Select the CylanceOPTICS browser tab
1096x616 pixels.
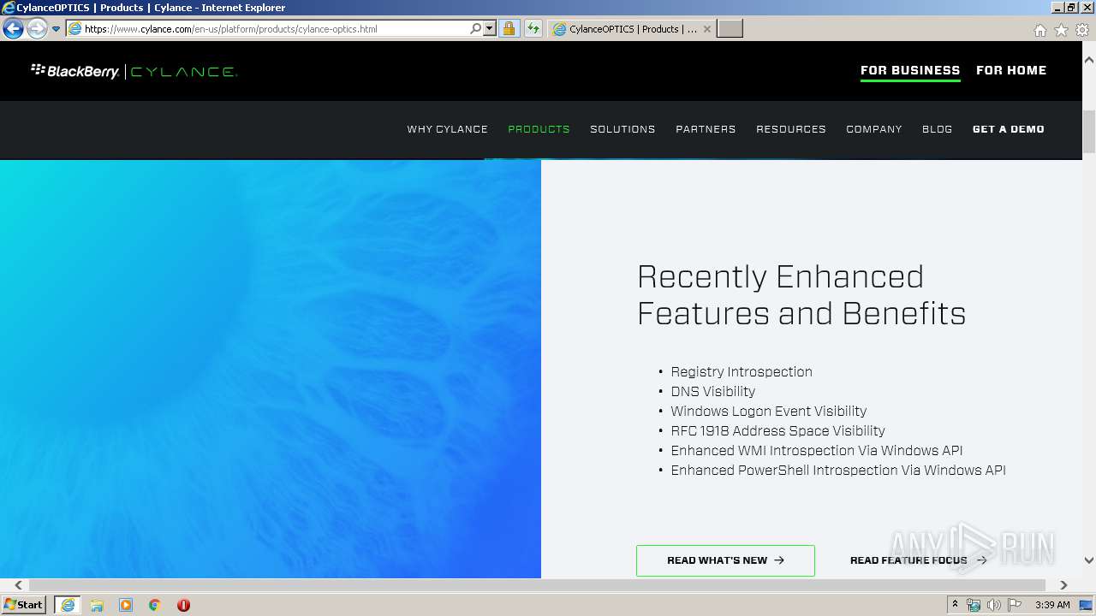[x=632, y=28]
